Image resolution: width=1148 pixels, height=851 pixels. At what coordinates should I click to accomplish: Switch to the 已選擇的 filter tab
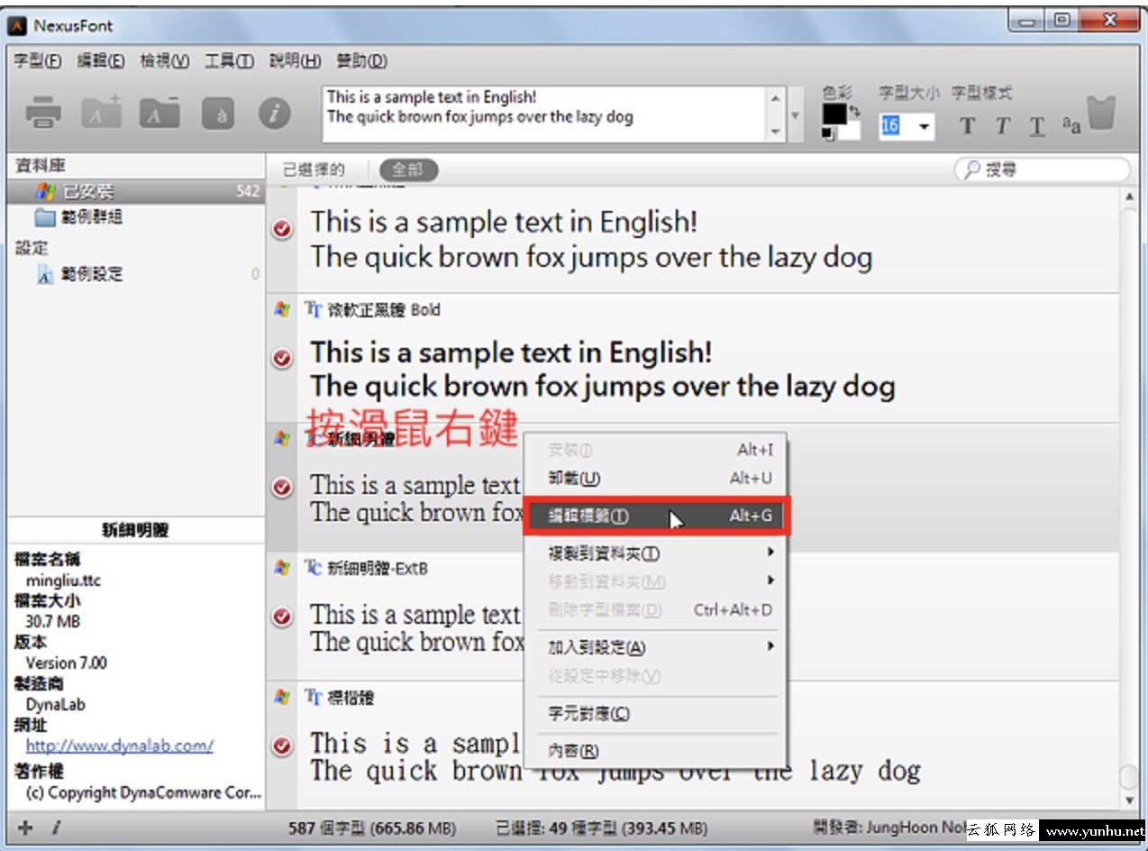tap(314, 169)
